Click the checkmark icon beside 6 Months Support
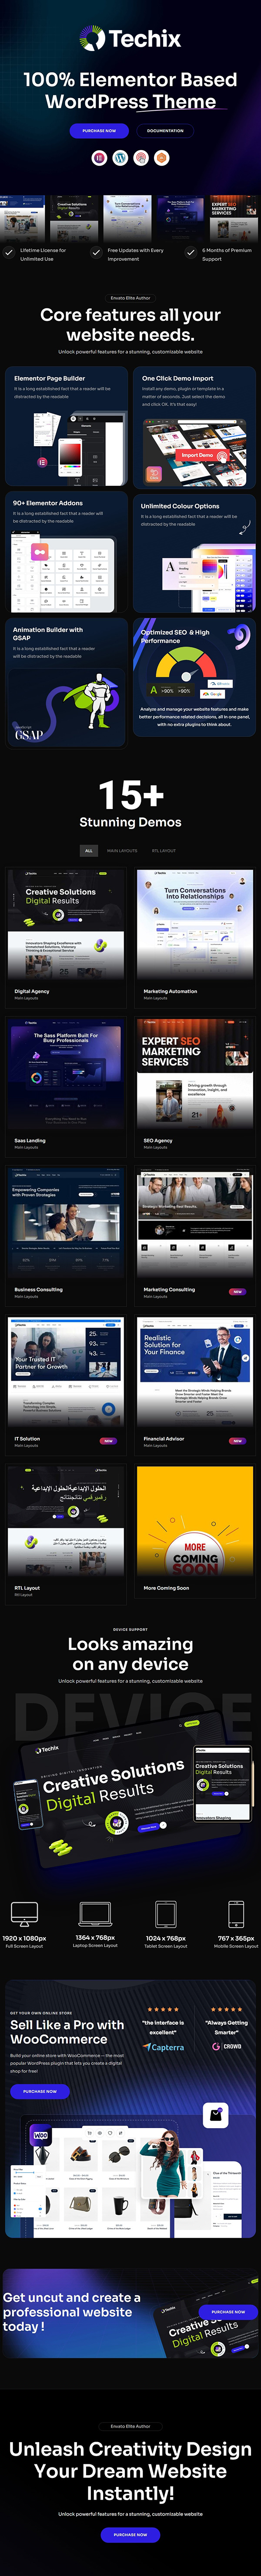 pos(191,254)
